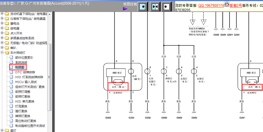
Task: Click document icon beside 制动踏板位置开关测试
Action: [11, 125]
